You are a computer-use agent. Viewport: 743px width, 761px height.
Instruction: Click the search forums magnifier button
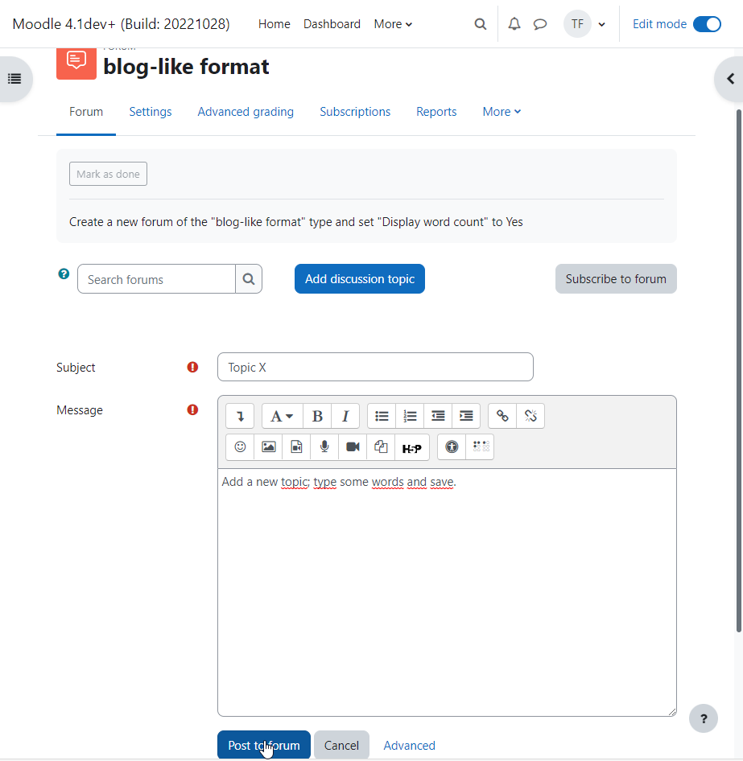click(x=249, y=279)
